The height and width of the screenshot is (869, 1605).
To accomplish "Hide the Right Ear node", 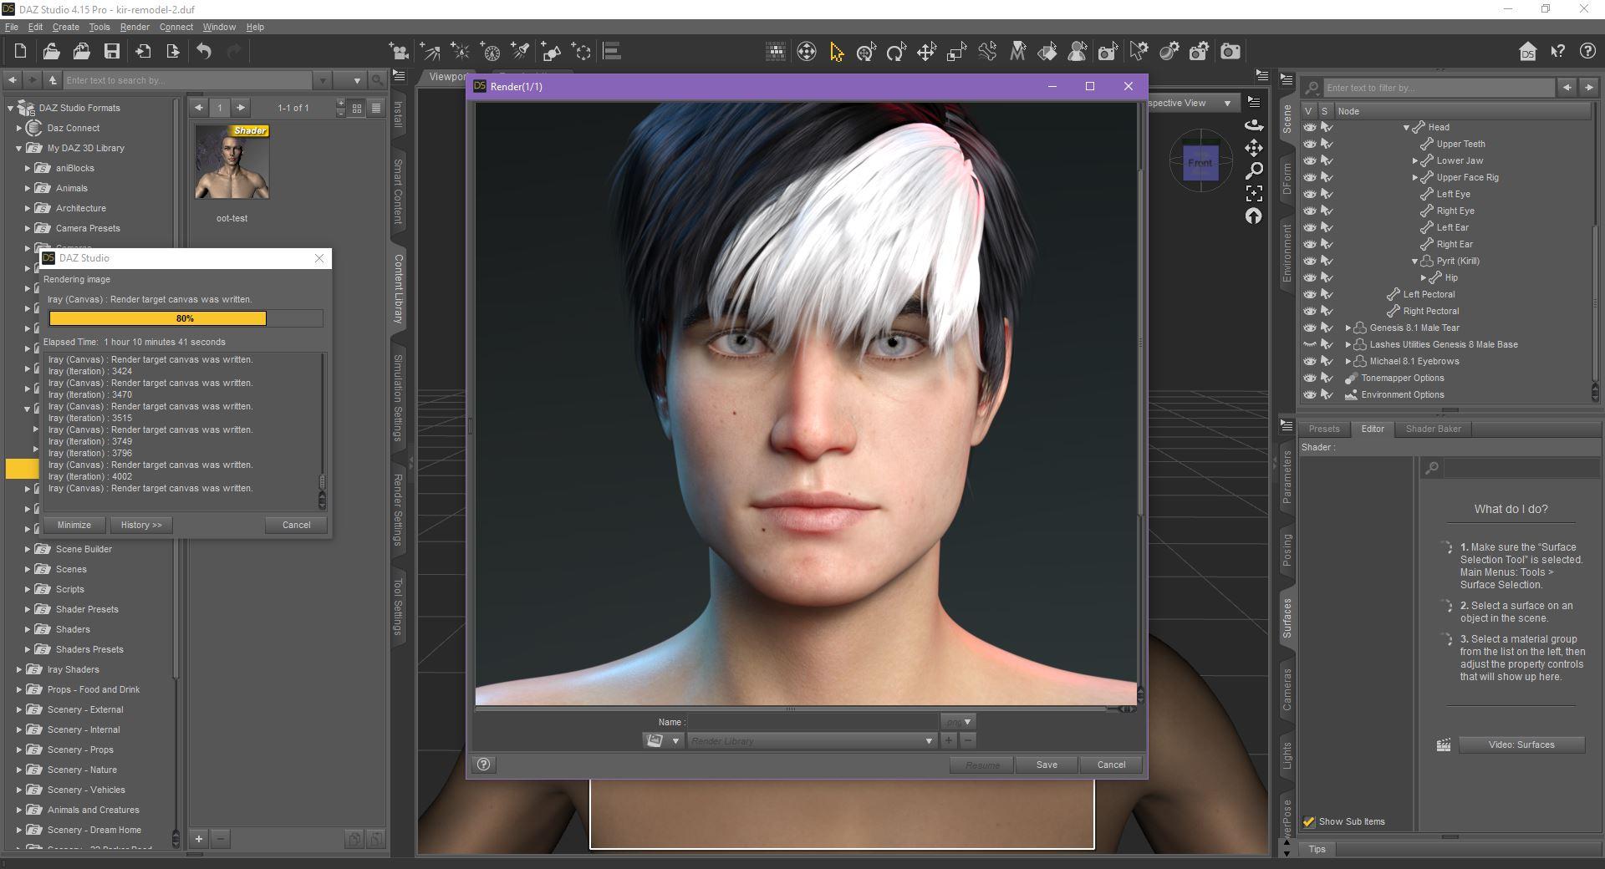I will (x=1309, y=244).
